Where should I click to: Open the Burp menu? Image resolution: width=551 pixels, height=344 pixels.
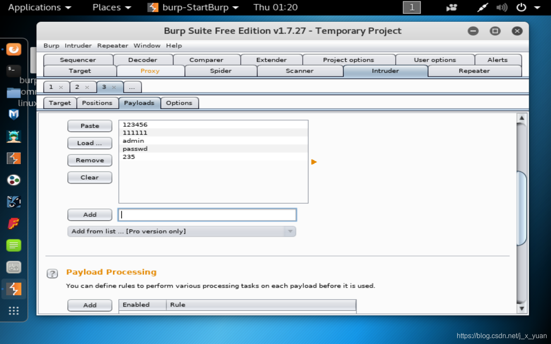(x=51, y=46)
